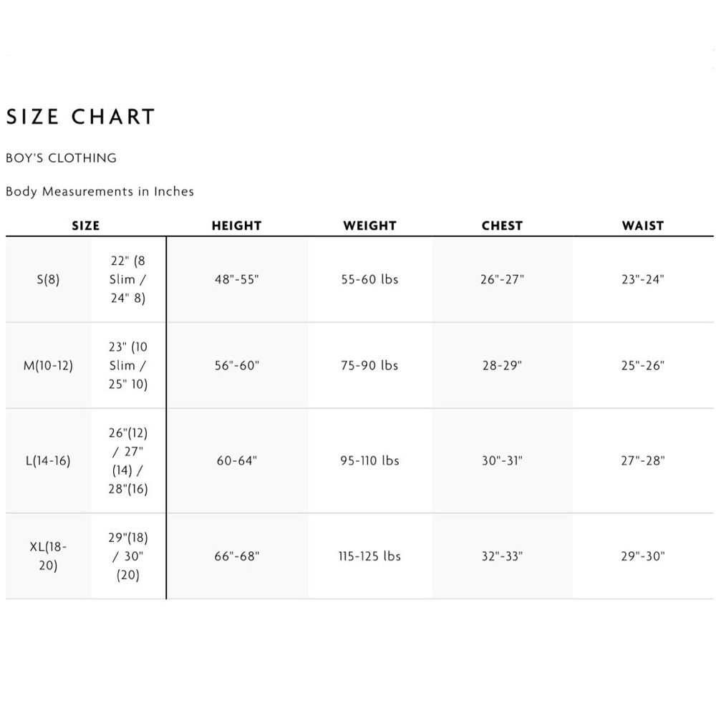This screenshot has width=716, height=716.
Task: Click the 29"-30" waist cell
Action: coord(643,556)
